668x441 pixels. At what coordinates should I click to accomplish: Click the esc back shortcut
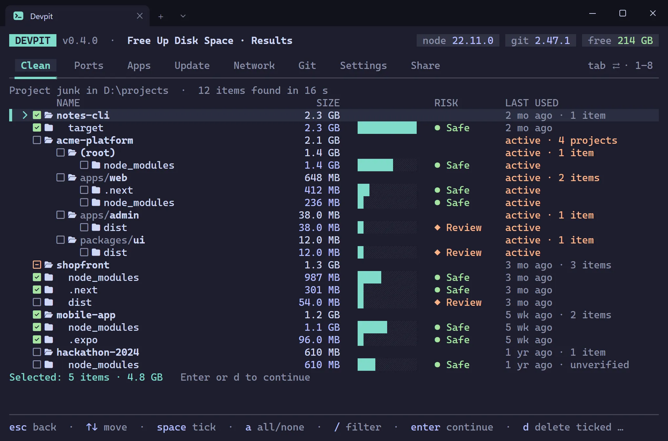tap(33, 427)
